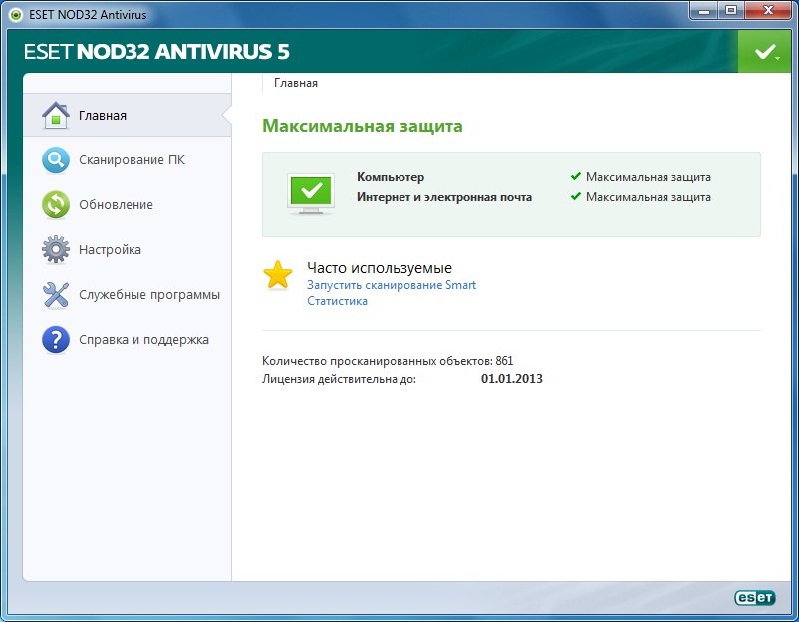
Task: Maximize the ESET NOD32 window
Action: [731, 11]
